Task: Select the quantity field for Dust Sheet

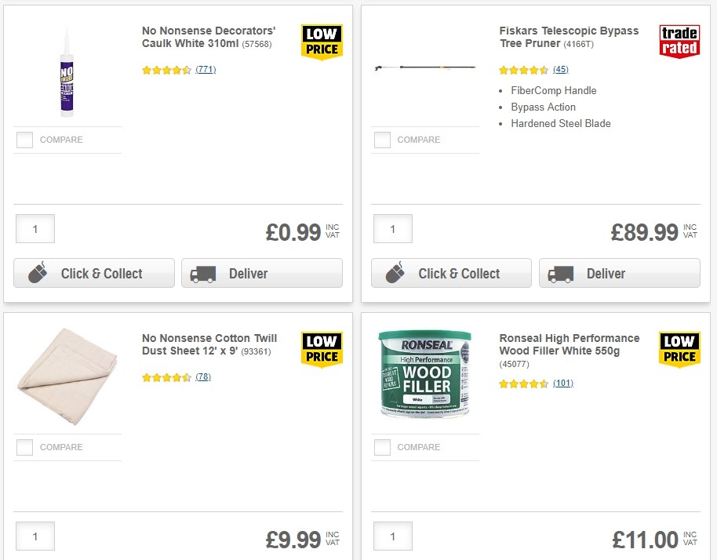Action: tap(35, 536)
